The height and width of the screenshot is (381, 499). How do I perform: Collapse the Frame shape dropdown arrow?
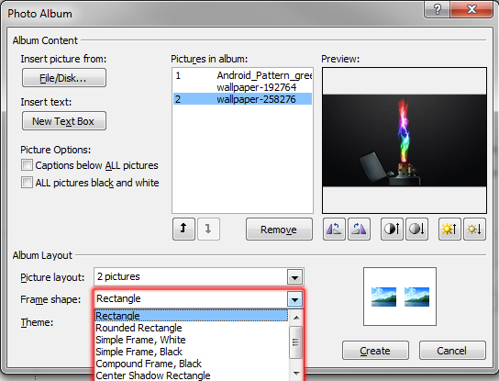(x=294, y=299)
